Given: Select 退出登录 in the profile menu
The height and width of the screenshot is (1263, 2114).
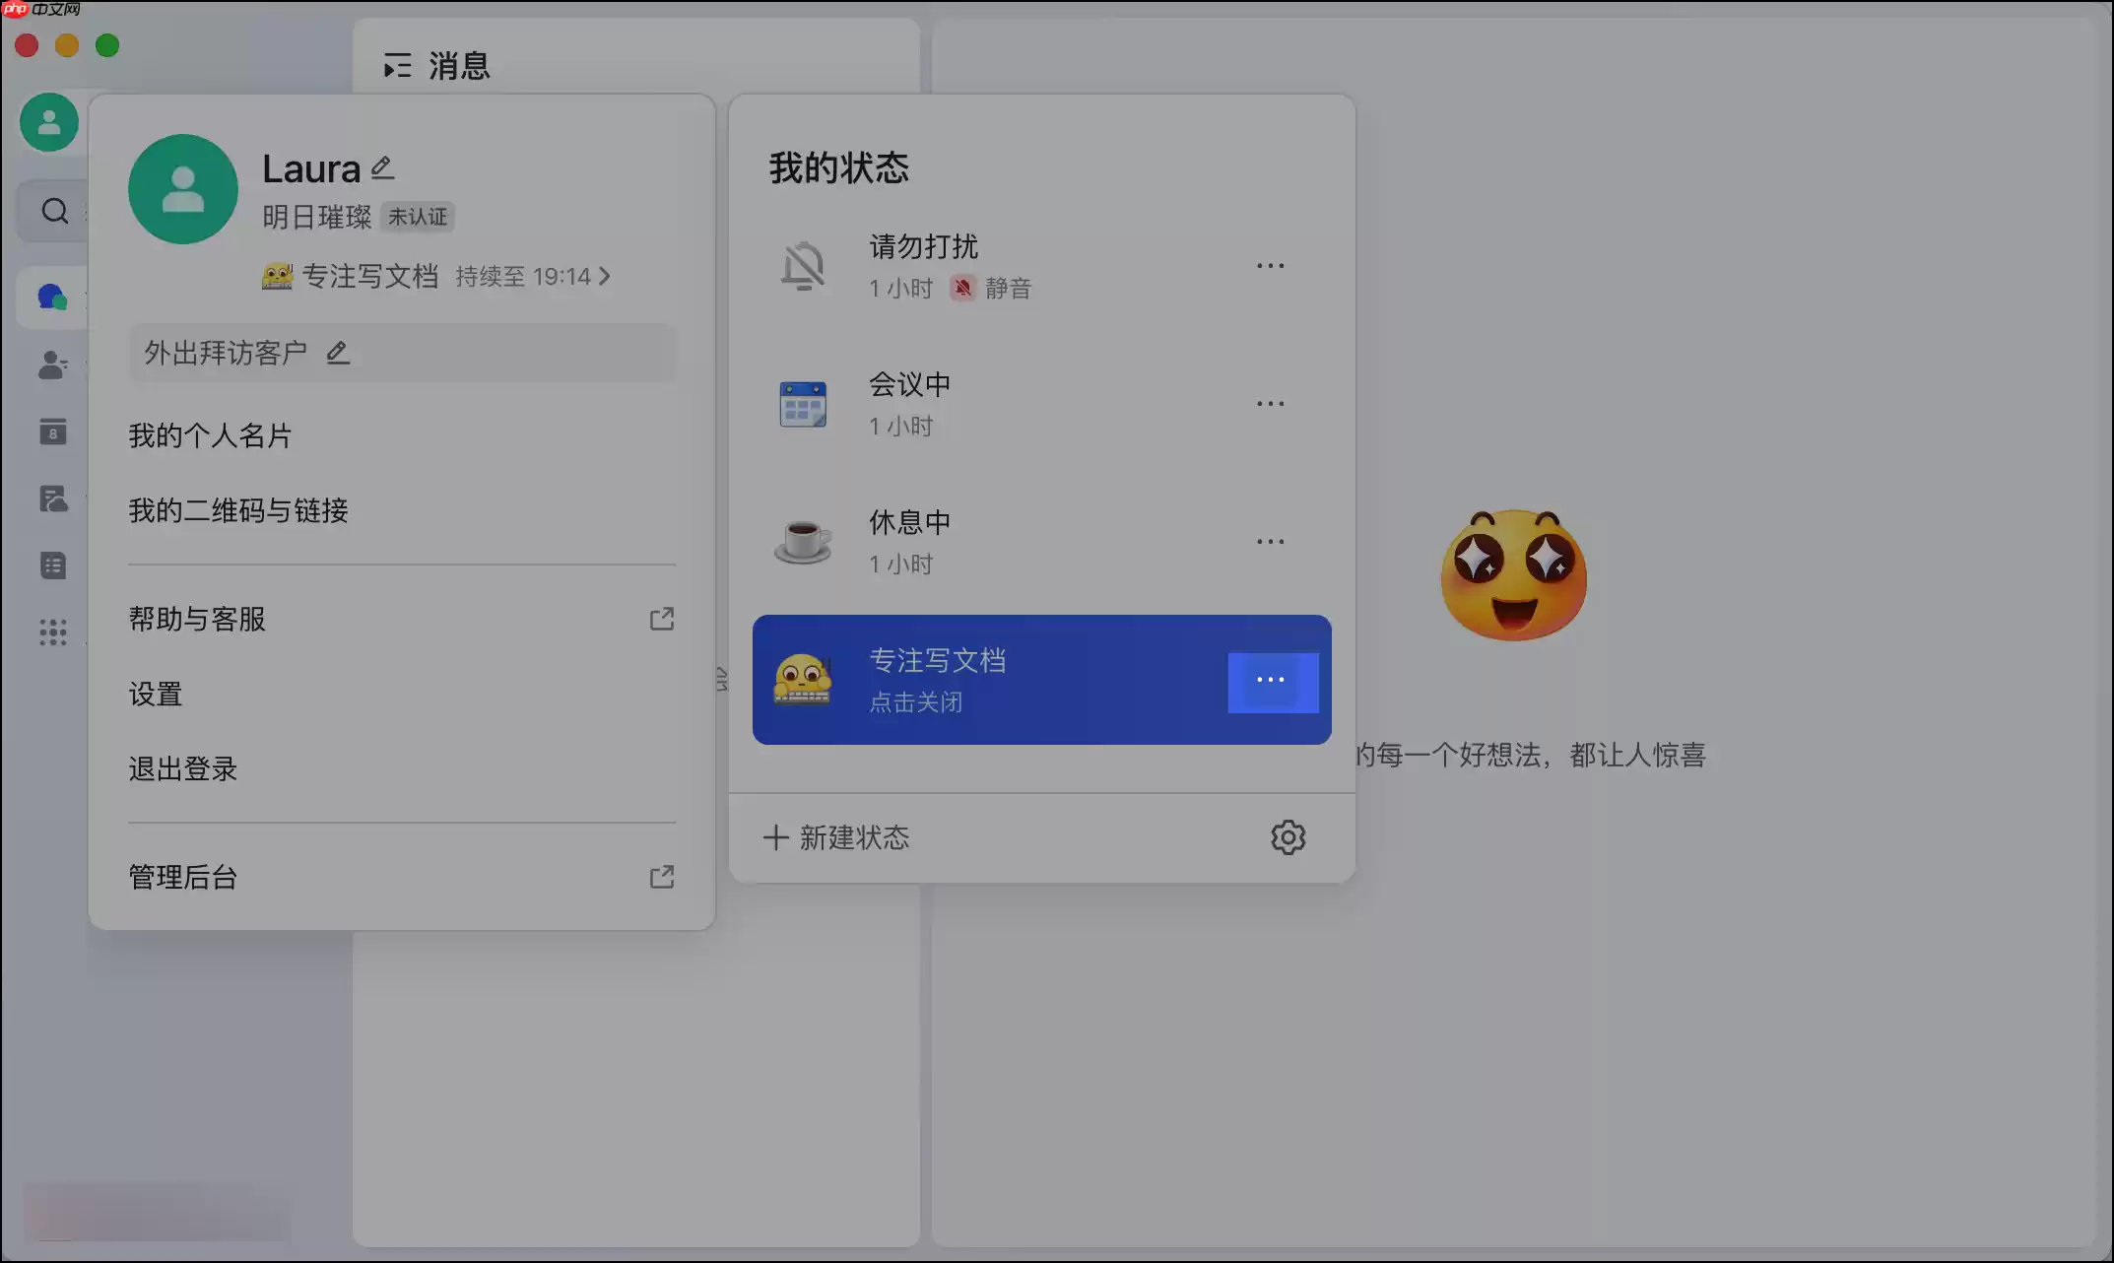Looking at the screenshot, I should pos(182,769).
